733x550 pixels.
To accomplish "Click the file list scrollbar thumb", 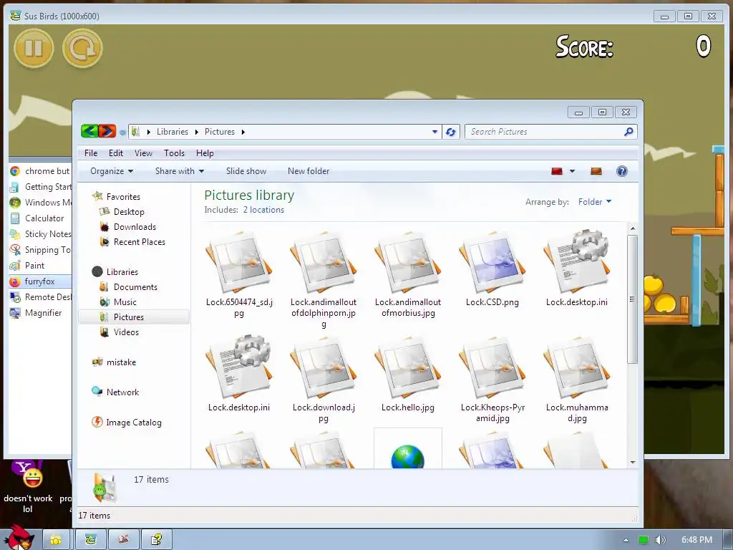I will point(633,299).
